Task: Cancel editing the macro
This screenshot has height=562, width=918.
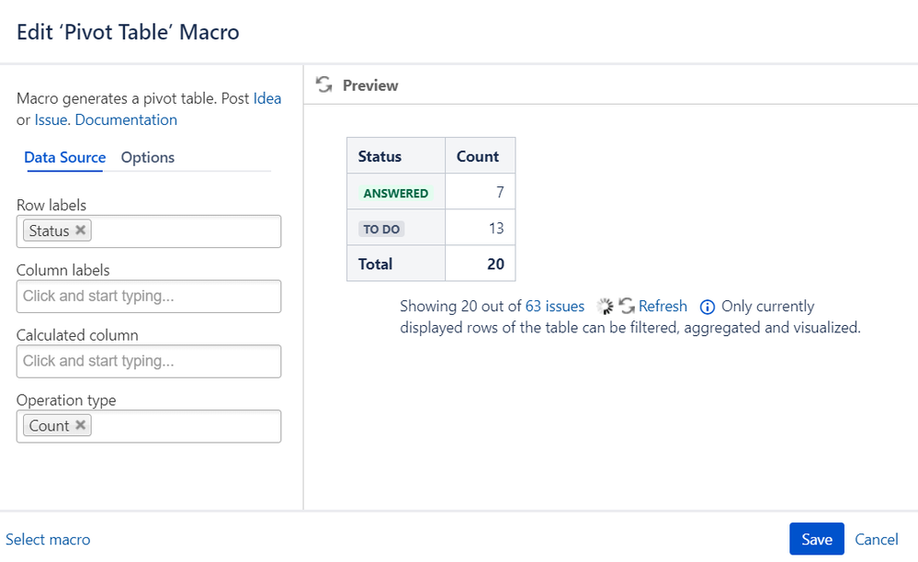Action: (876, 539)
